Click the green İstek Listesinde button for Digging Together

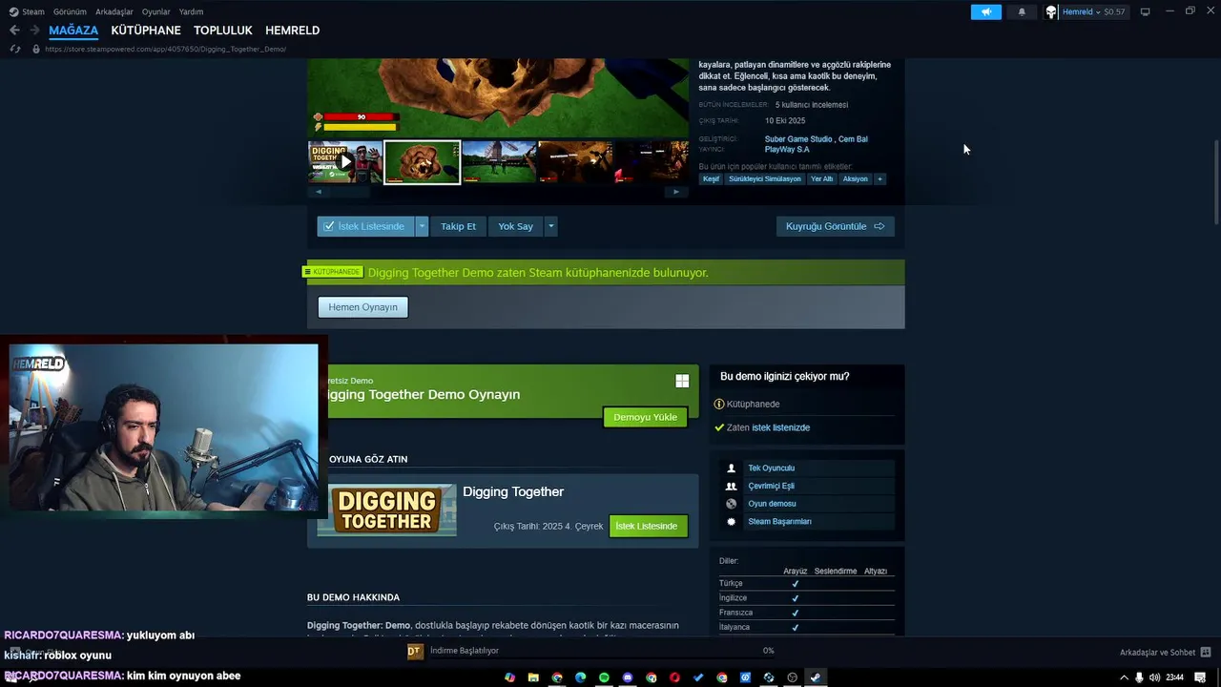coord(647,526)
